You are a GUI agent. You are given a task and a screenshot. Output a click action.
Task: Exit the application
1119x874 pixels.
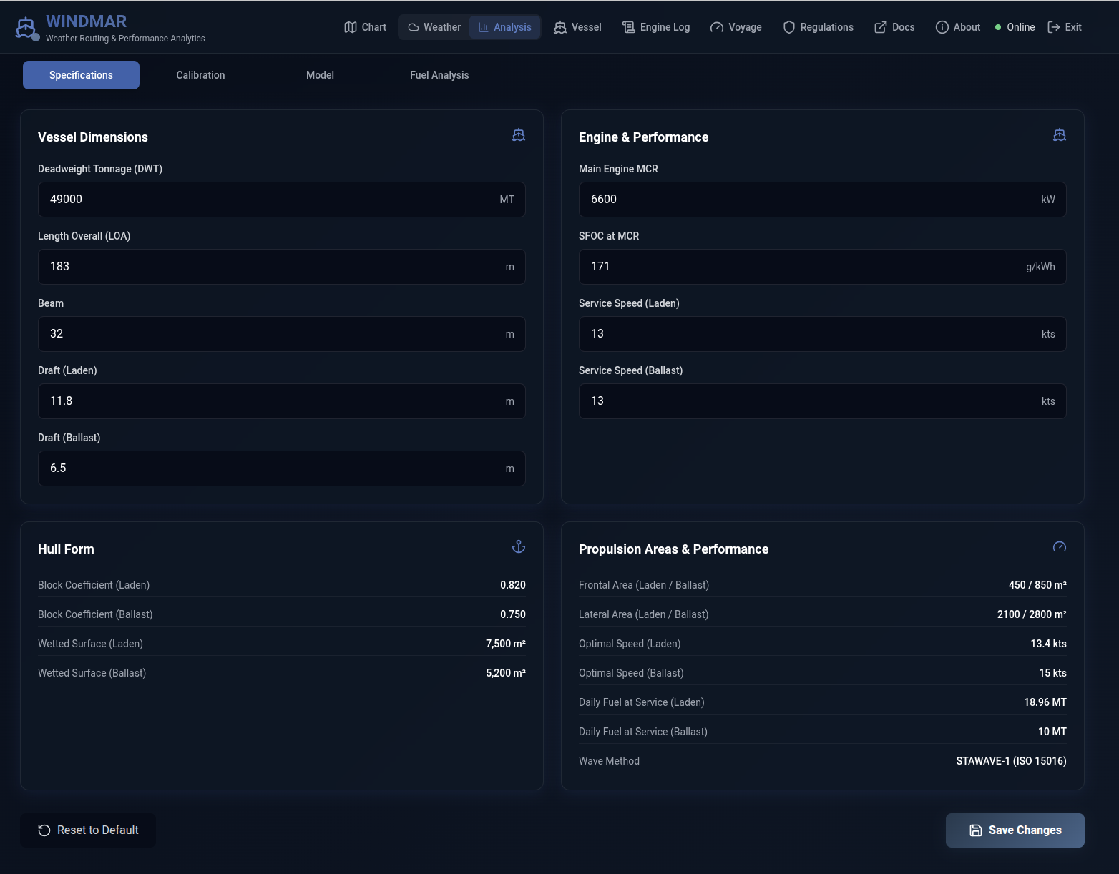tap(1065, 27)
